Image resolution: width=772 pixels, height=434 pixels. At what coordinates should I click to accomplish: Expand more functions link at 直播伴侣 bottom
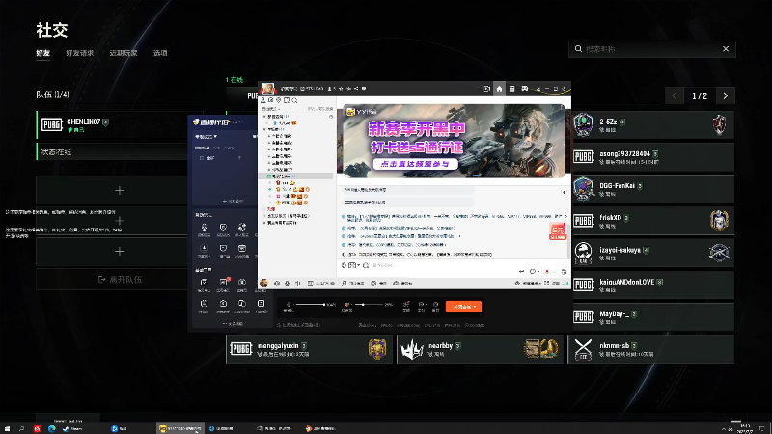(x=233, y=324)
